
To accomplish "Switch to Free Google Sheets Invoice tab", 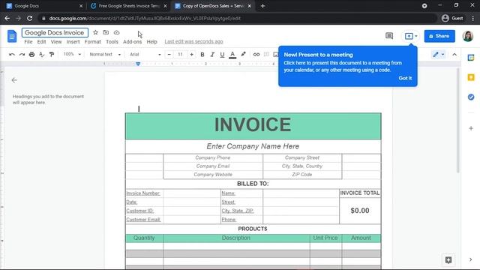I will (128, 6).
